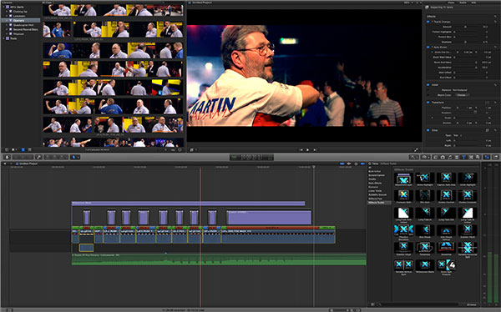Open the Crop Type dropdown

[x=457, y=135]
